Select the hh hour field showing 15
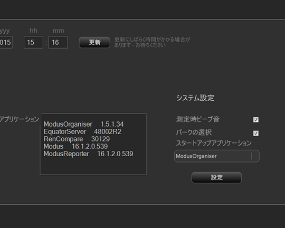This screenshot has width=285, height=228. coord(33,42)
